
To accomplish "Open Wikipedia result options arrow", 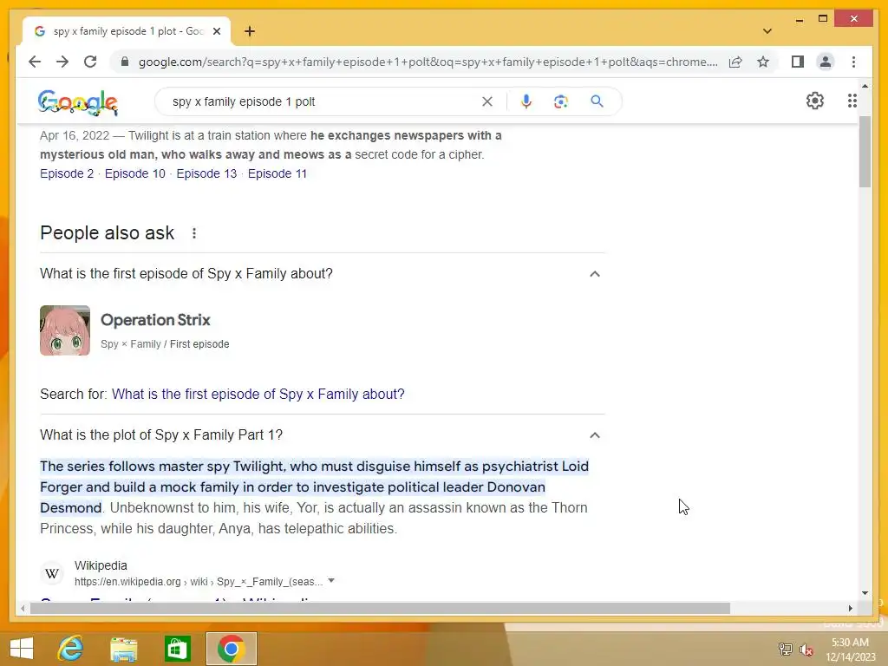I will tap(331, 581).
